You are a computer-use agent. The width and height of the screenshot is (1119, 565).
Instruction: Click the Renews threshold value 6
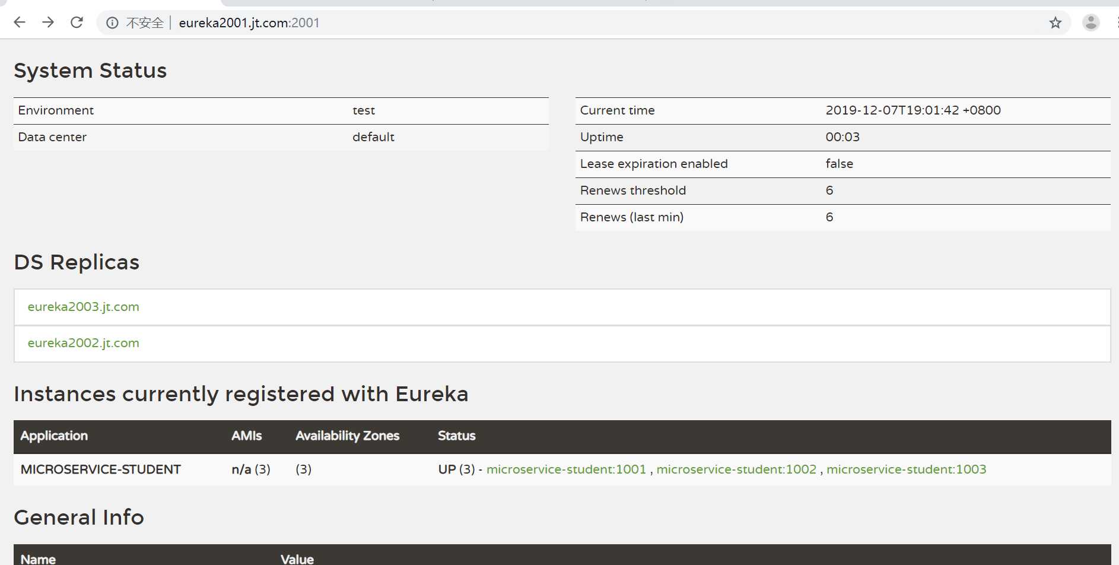(829, 191)
